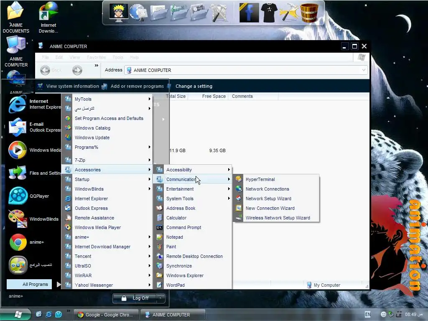
Task: Click the HyperTerminal icon
Action: (239, 179)
